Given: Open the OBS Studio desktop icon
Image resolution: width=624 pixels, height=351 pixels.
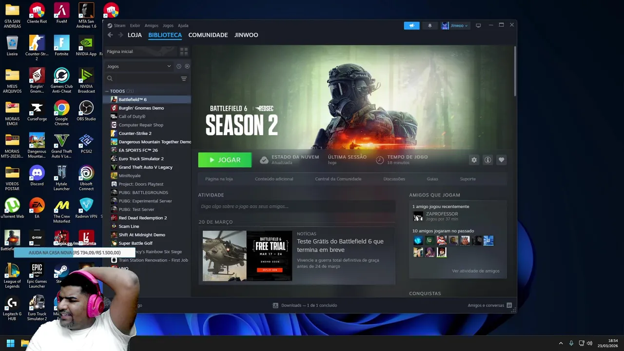Looking at the screenshot, I should point(86,112).
